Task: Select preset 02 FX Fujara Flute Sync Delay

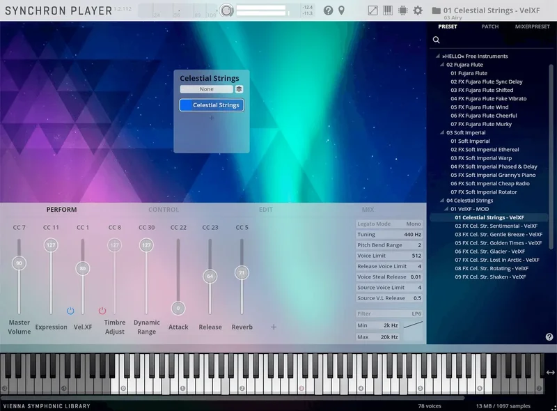Action: pyautogui.click(x=486, y=82)
